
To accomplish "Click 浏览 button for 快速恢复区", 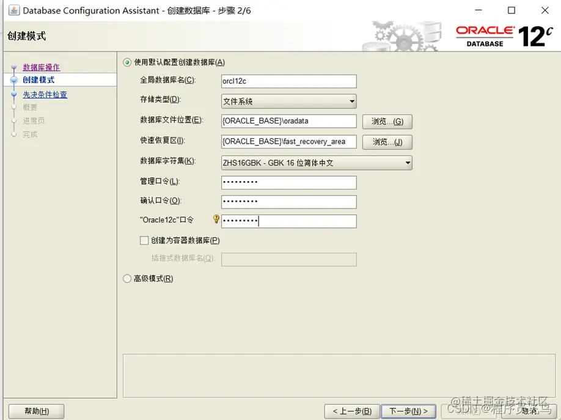I will click(x=387, y=142).
